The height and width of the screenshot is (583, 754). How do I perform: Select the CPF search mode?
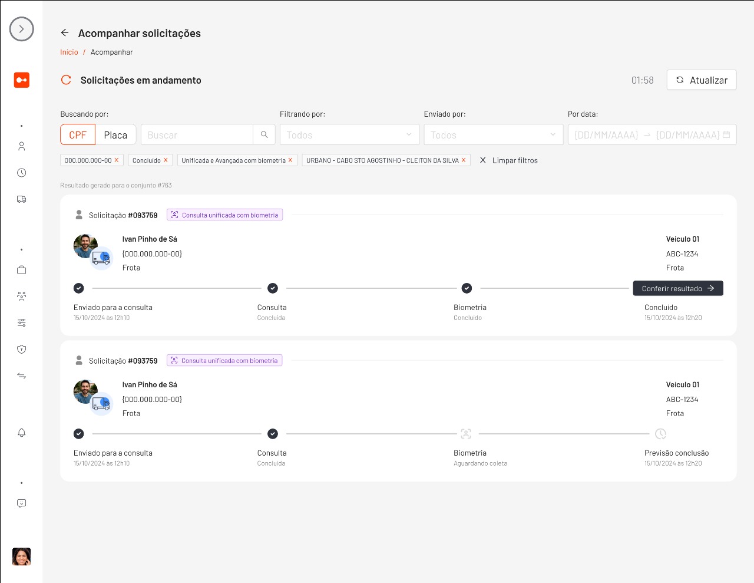(x=78, y=135)
